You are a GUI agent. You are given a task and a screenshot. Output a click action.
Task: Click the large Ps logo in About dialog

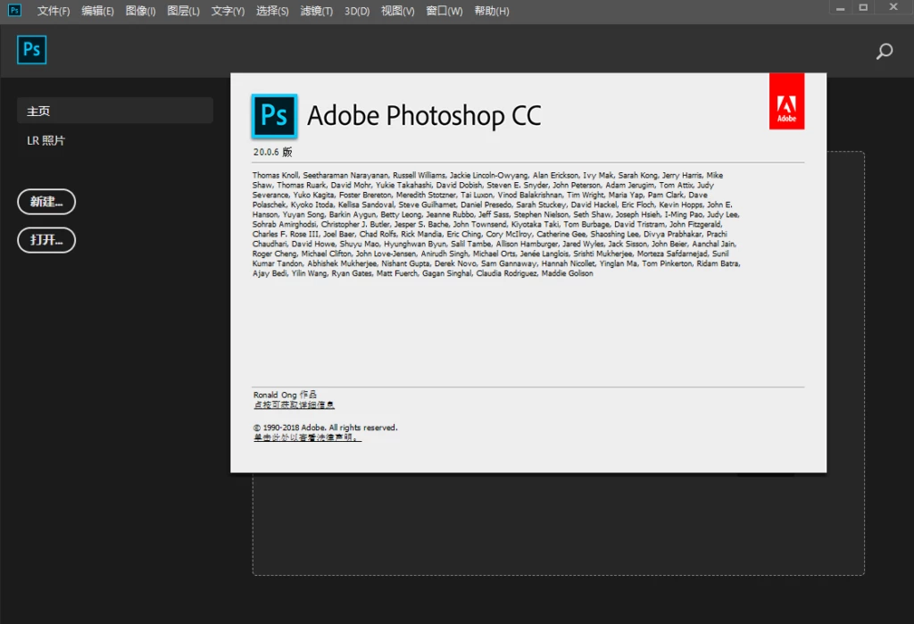274,116
